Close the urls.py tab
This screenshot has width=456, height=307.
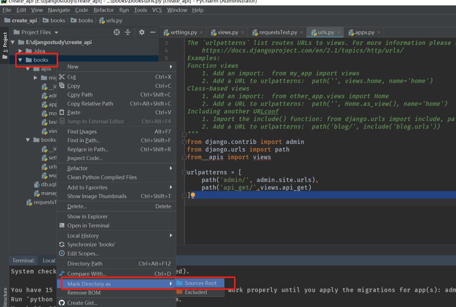tap(339, 32)
